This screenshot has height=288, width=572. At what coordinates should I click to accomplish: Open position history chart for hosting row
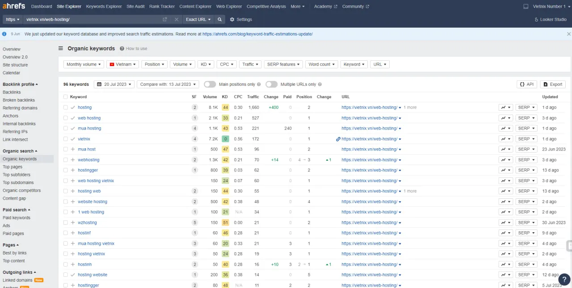506,108
